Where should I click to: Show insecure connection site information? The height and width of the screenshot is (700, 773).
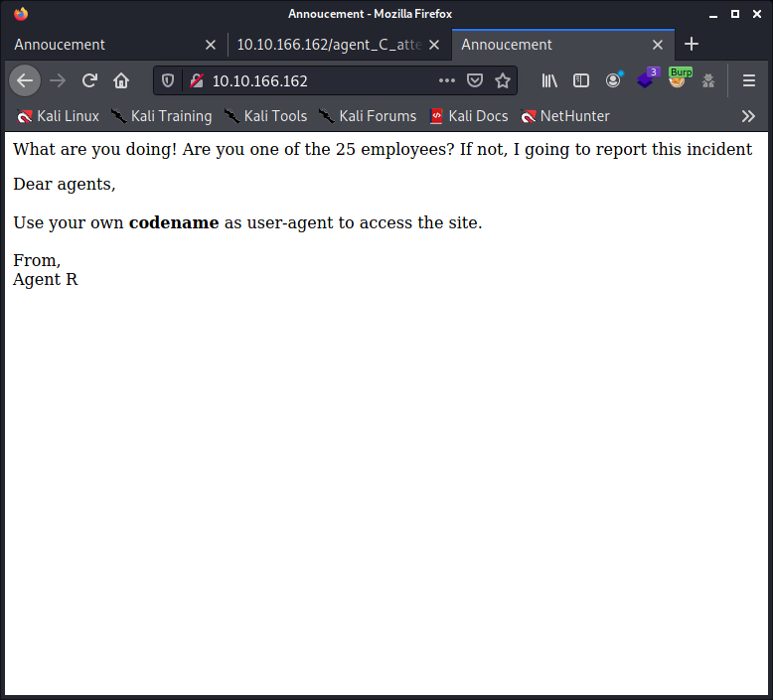point(197,80)
